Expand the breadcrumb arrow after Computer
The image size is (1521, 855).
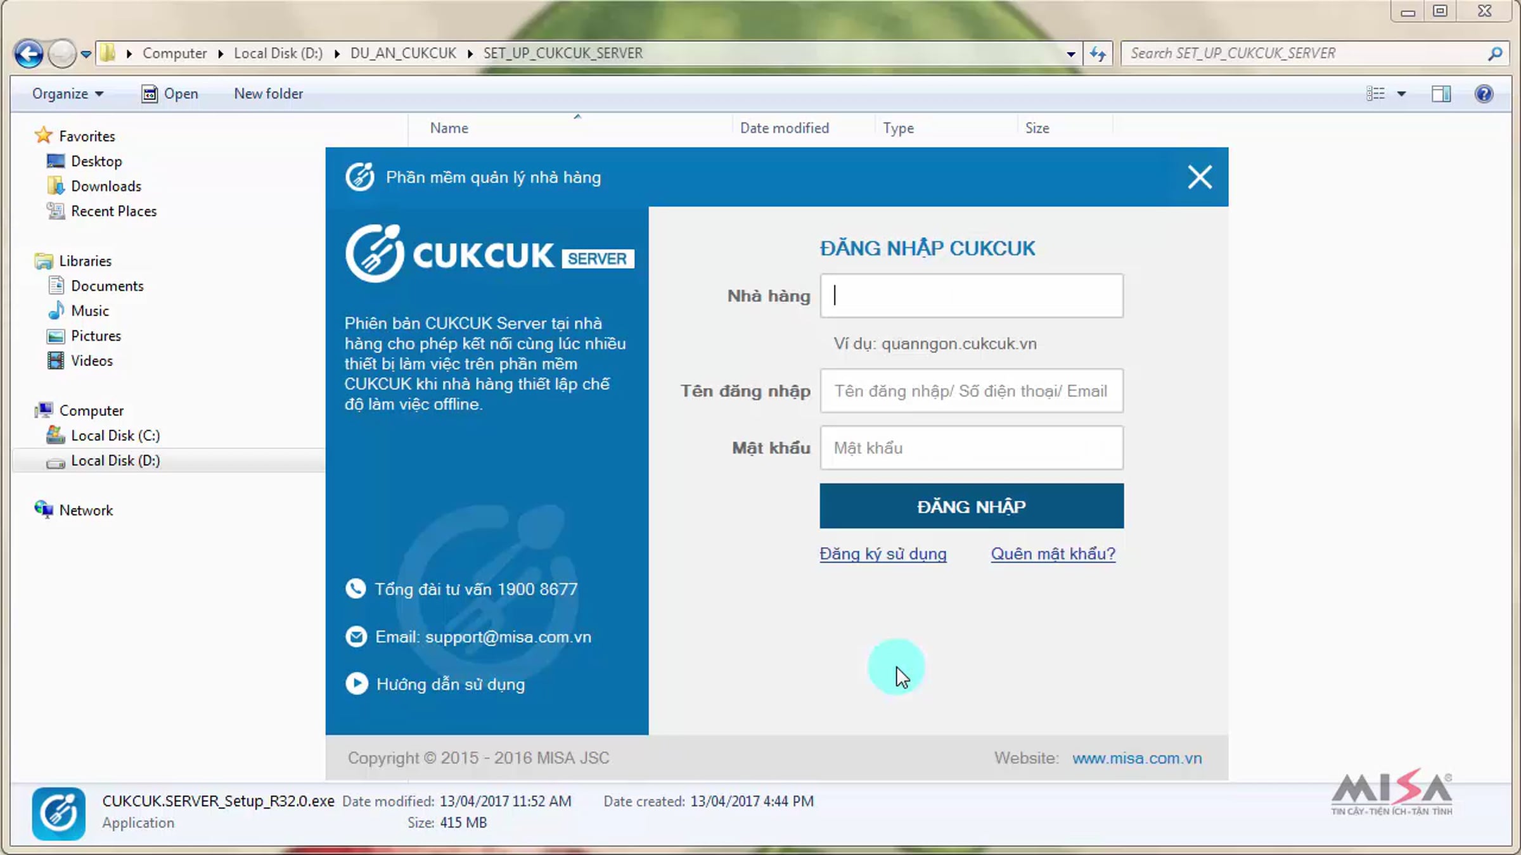pos(221,54)
